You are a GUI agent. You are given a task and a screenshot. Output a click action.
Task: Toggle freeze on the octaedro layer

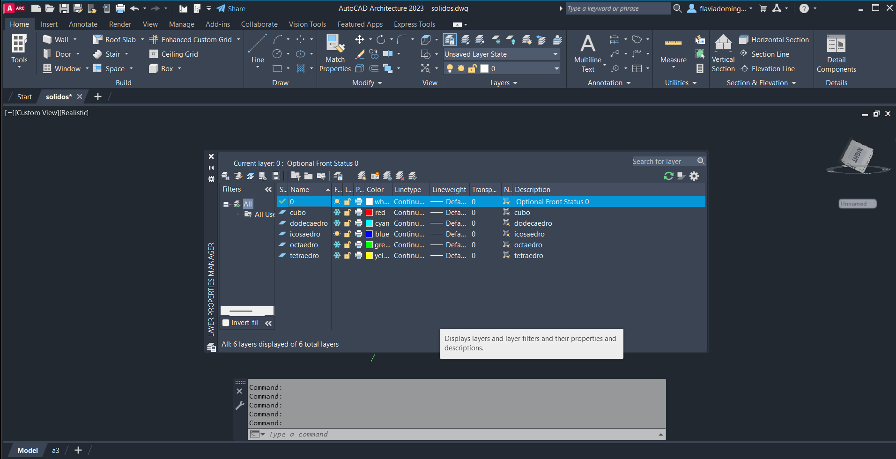pyautogui.click(x=337, y=245)
